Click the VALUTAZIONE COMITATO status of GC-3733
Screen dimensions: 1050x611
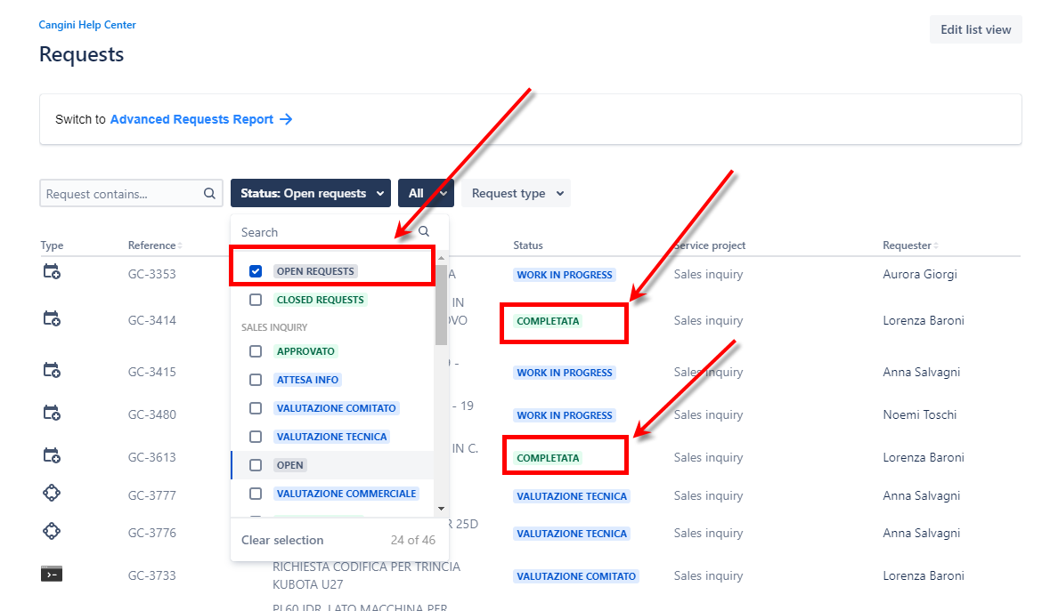(x=576, y=576)
